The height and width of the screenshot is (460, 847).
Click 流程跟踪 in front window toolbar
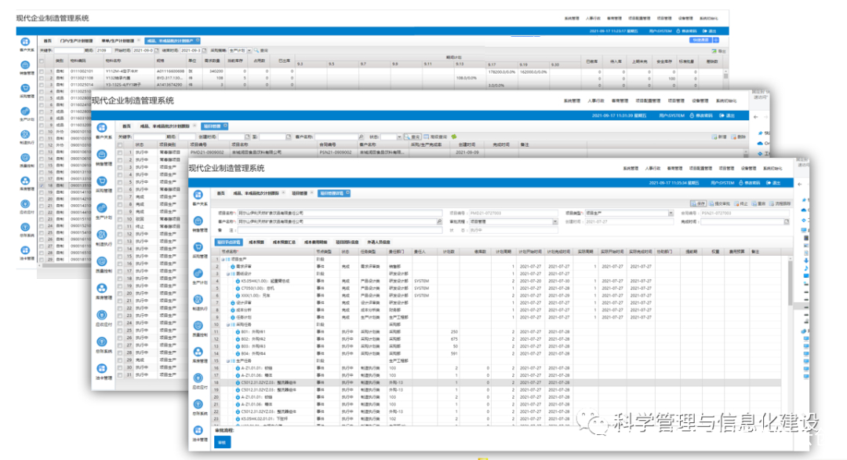coord(780,204)
